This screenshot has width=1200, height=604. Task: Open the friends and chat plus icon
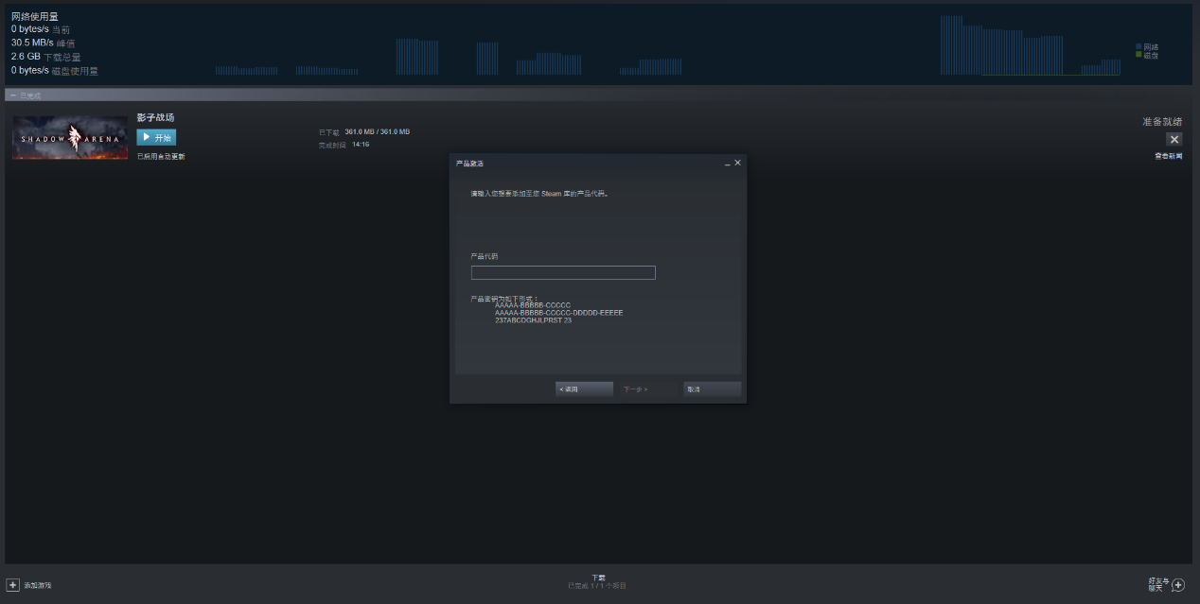point(1178,585)
